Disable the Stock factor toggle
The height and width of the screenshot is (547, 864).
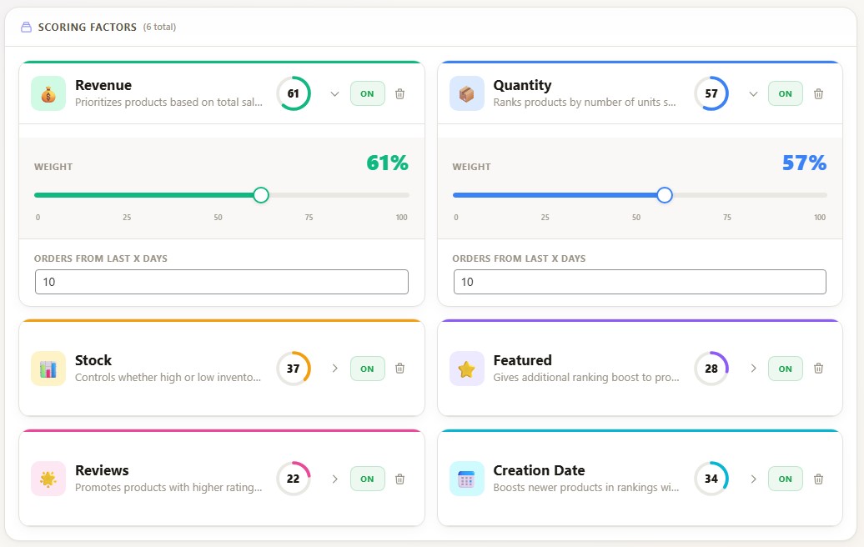pyautogui.click(x=367, y=368)
